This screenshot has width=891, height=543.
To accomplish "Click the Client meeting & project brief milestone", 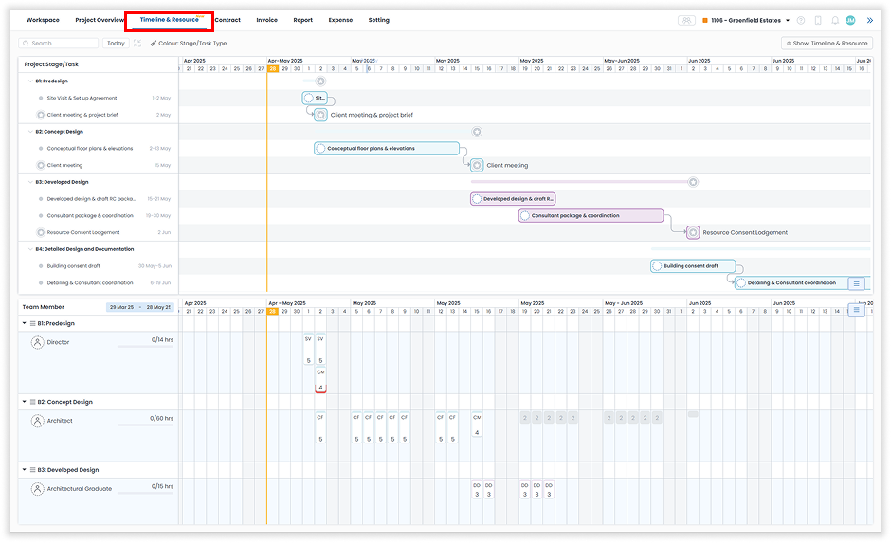I will [320, 115].
